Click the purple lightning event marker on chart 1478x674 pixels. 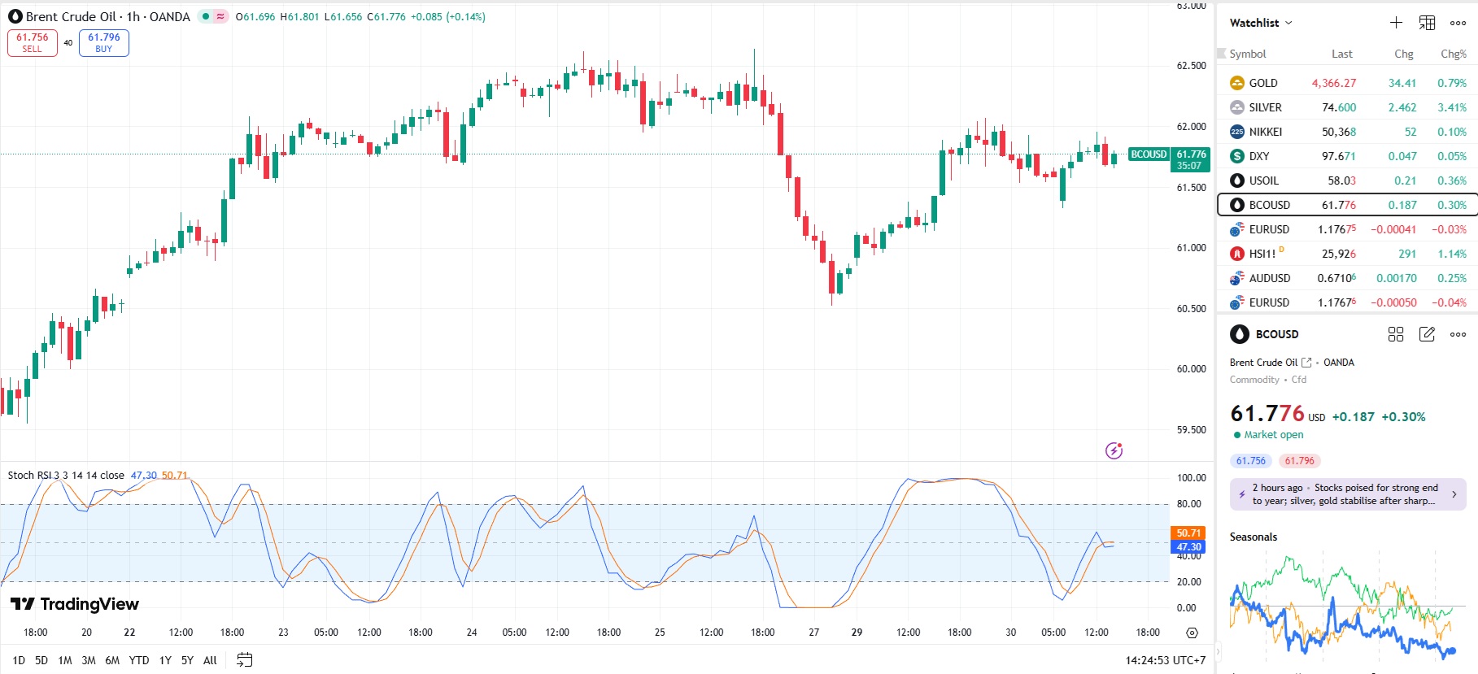click(1114, 450)
